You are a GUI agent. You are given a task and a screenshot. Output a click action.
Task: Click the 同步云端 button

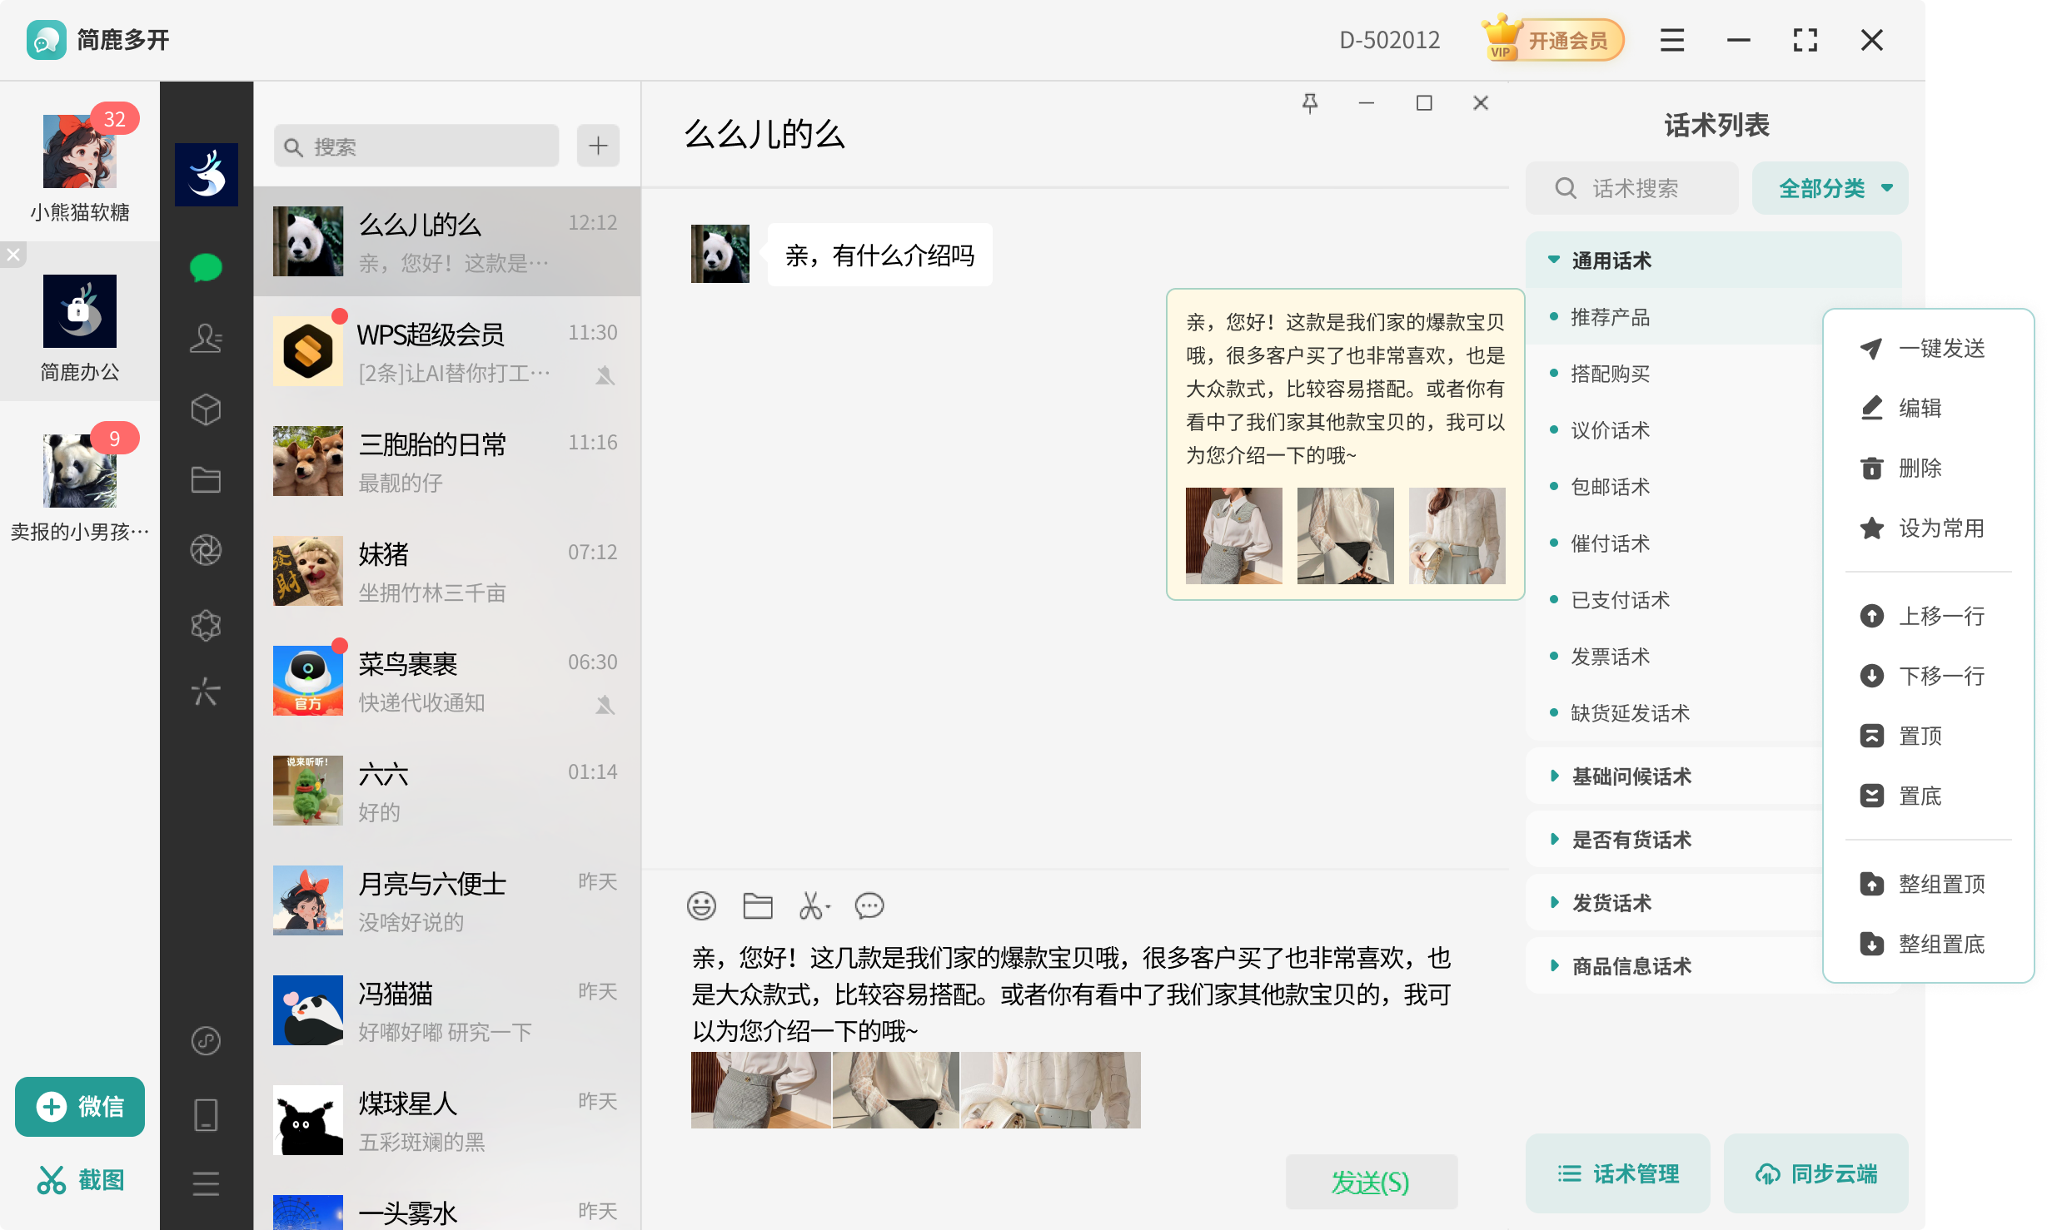1815,1173
